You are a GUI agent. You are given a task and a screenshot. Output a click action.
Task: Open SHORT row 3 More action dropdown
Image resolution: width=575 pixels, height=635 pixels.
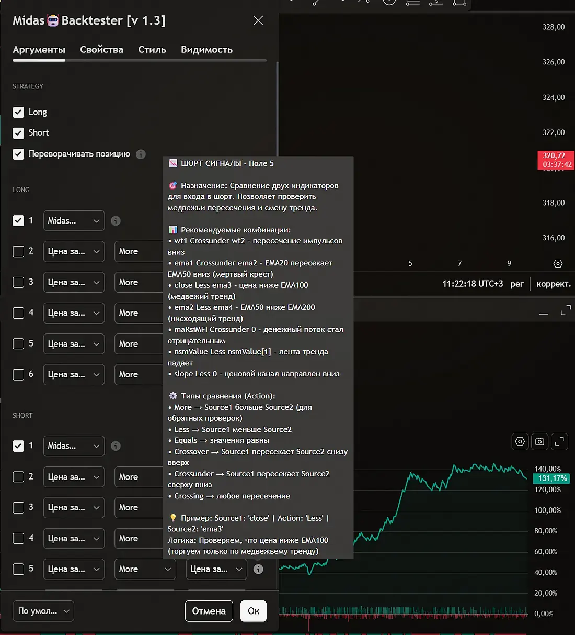[x=139, y=507]
